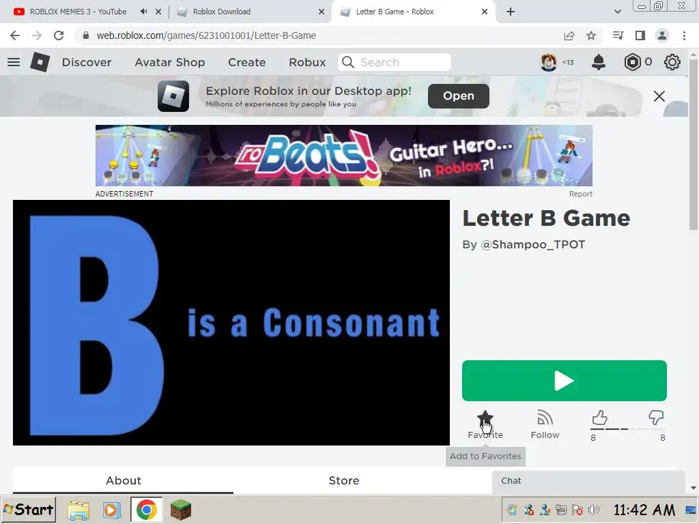Click the 11:42 AM taskbar clock
Image resolution: width=699 pixels, height=524 pixels.
click(x=644, y=509)
